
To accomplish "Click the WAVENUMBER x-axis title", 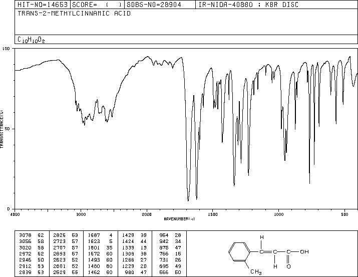I will coord(179,219).
